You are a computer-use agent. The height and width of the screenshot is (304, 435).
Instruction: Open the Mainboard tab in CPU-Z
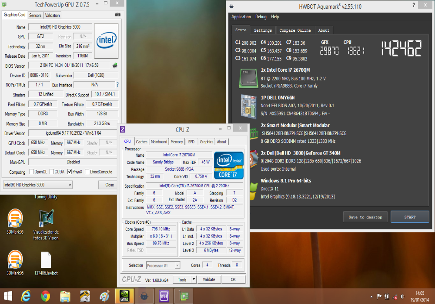coord(159,142)
